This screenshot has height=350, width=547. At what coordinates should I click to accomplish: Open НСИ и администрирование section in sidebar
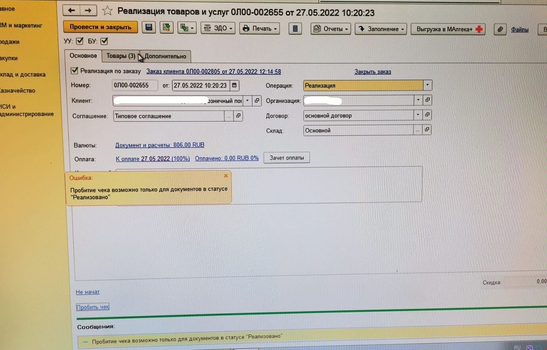click(27, 110)
